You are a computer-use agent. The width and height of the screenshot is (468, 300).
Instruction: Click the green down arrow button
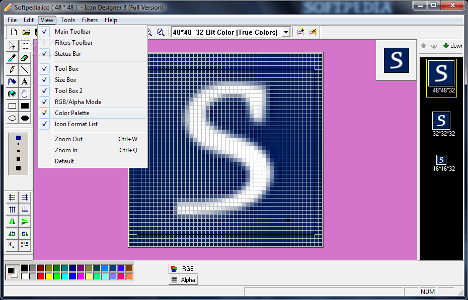coord(452,46)
